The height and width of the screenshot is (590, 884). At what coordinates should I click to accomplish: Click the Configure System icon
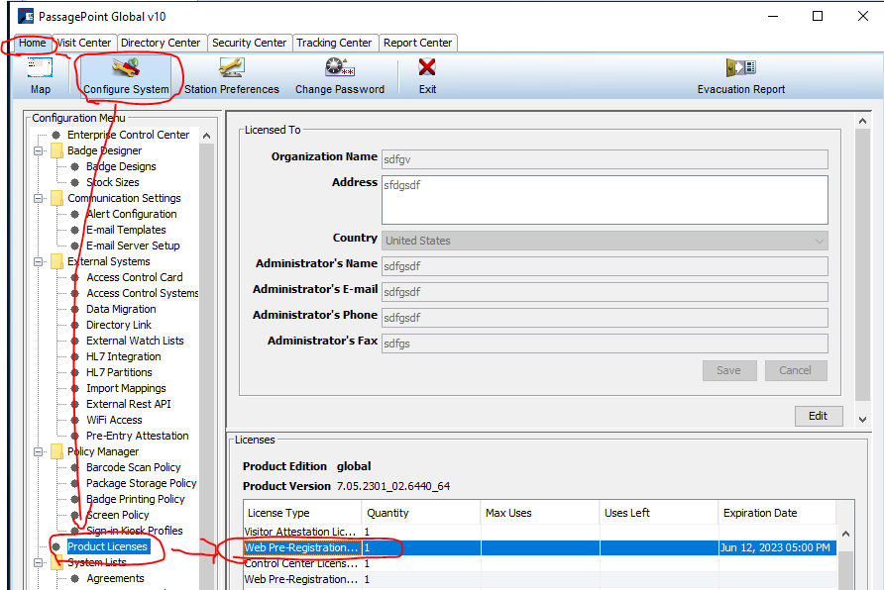[126, 67]
